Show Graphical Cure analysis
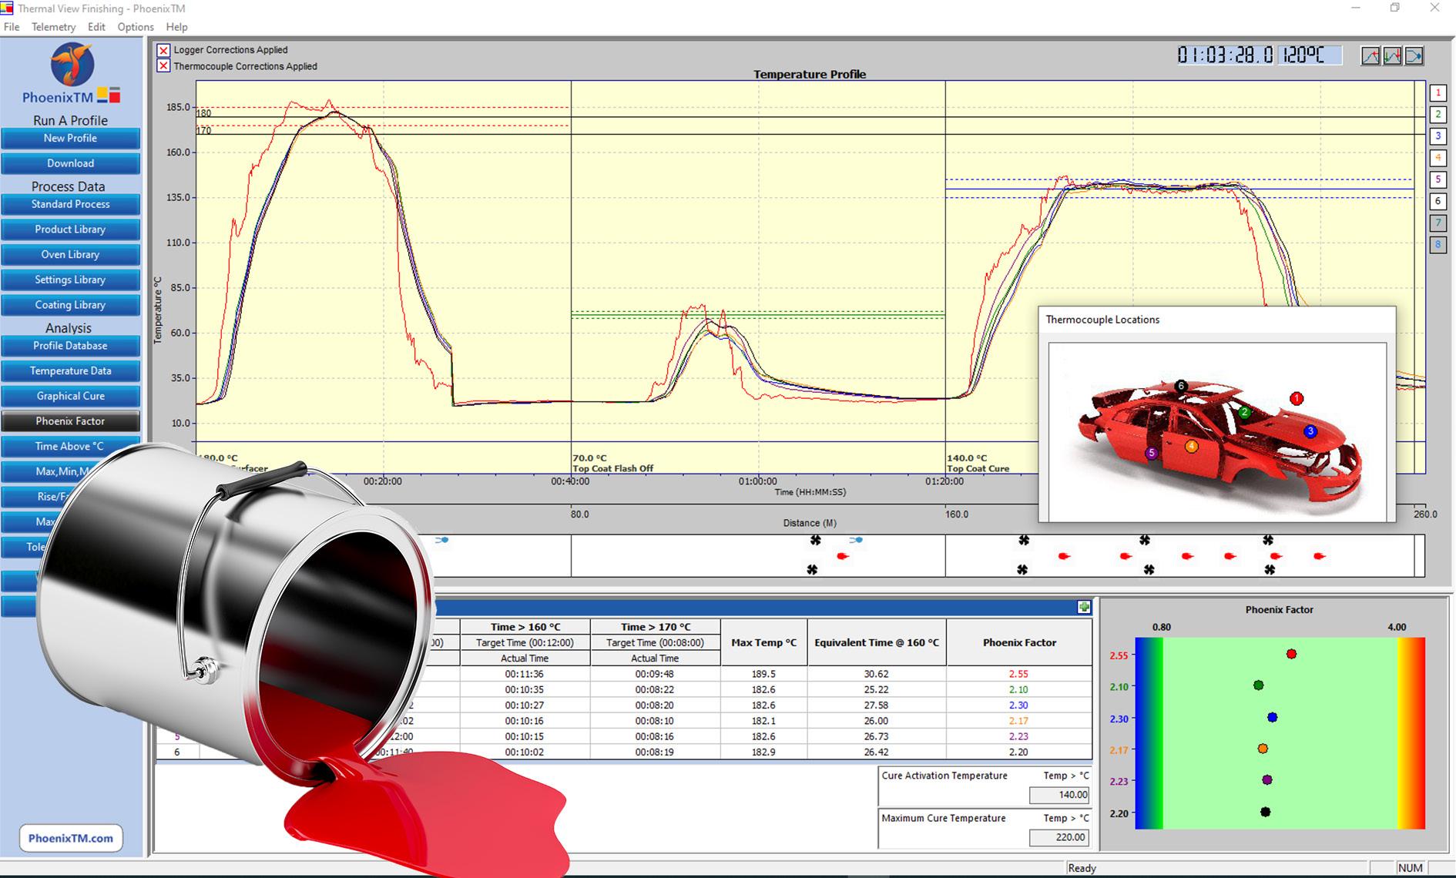The height and width of the screenshot is (878, 1456). coord(70,397)
